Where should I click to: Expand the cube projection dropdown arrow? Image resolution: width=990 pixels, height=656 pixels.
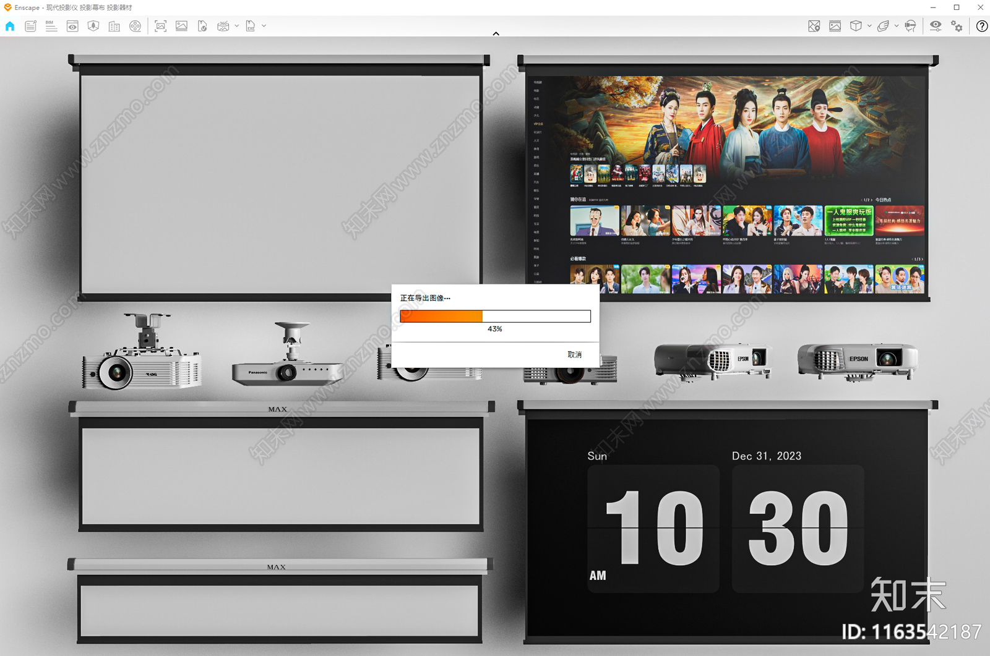pyautogui.click(x=869, y=26)
